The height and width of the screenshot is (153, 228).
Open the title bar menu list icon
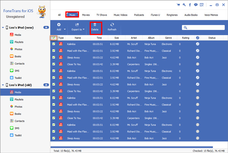[202, 5]
